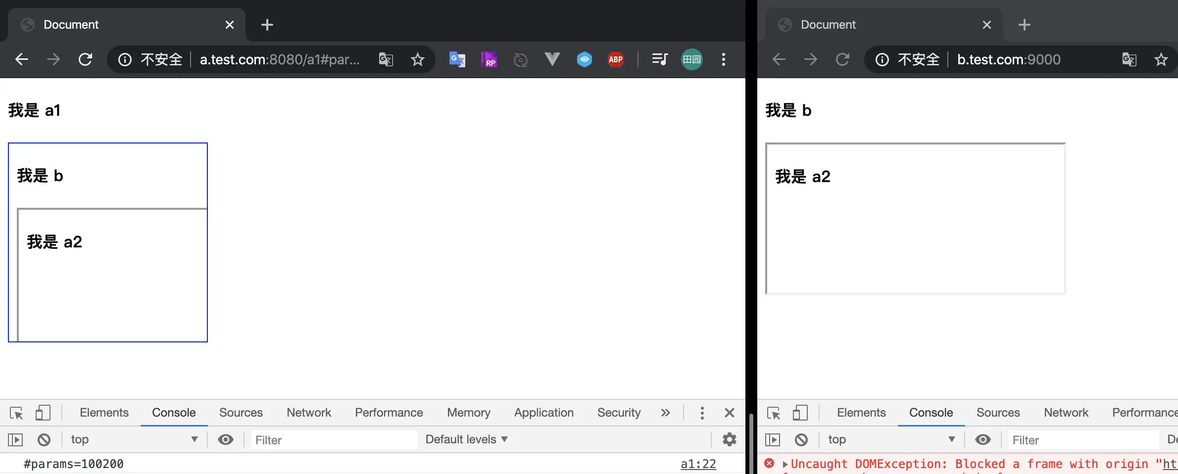Open Performance tab in left DevTools
Screen dimensions: 1178x474
tap(389, 413)
